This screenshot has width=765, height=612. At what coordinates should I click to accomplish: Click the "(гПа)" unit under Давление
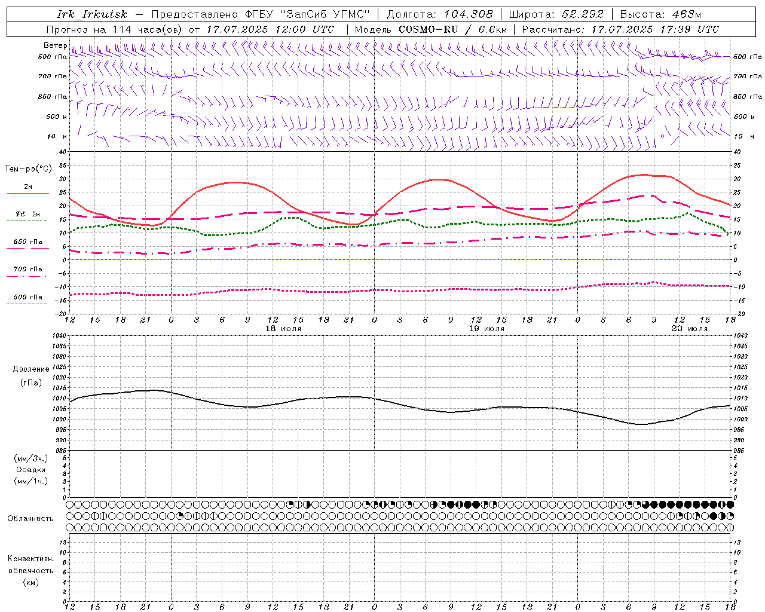point(31,382)
